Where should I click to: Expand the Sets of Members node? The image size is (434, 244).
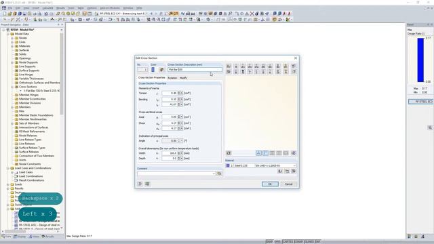coord(12,123)
